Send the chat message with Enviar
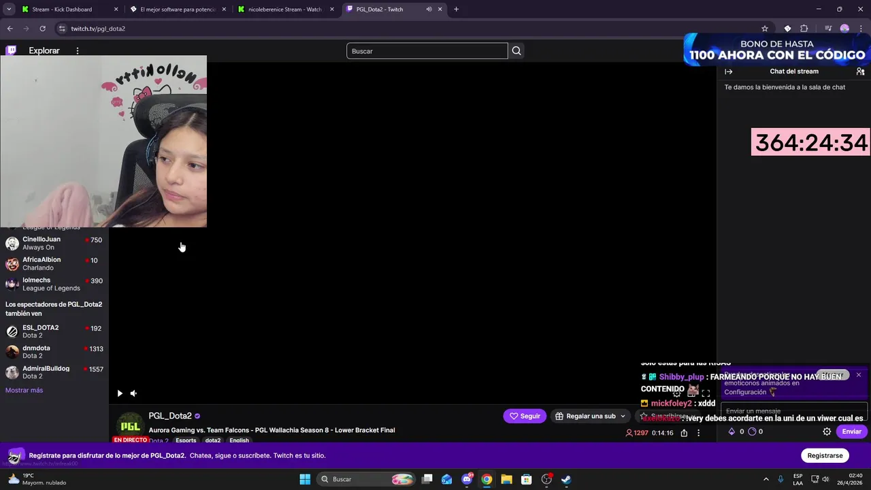 851,431
